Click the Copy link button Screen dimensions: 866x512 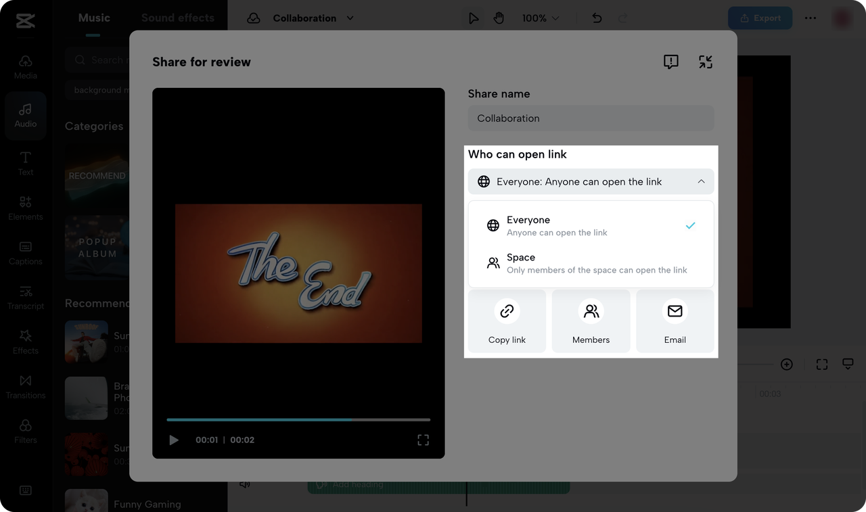point(507,321)
